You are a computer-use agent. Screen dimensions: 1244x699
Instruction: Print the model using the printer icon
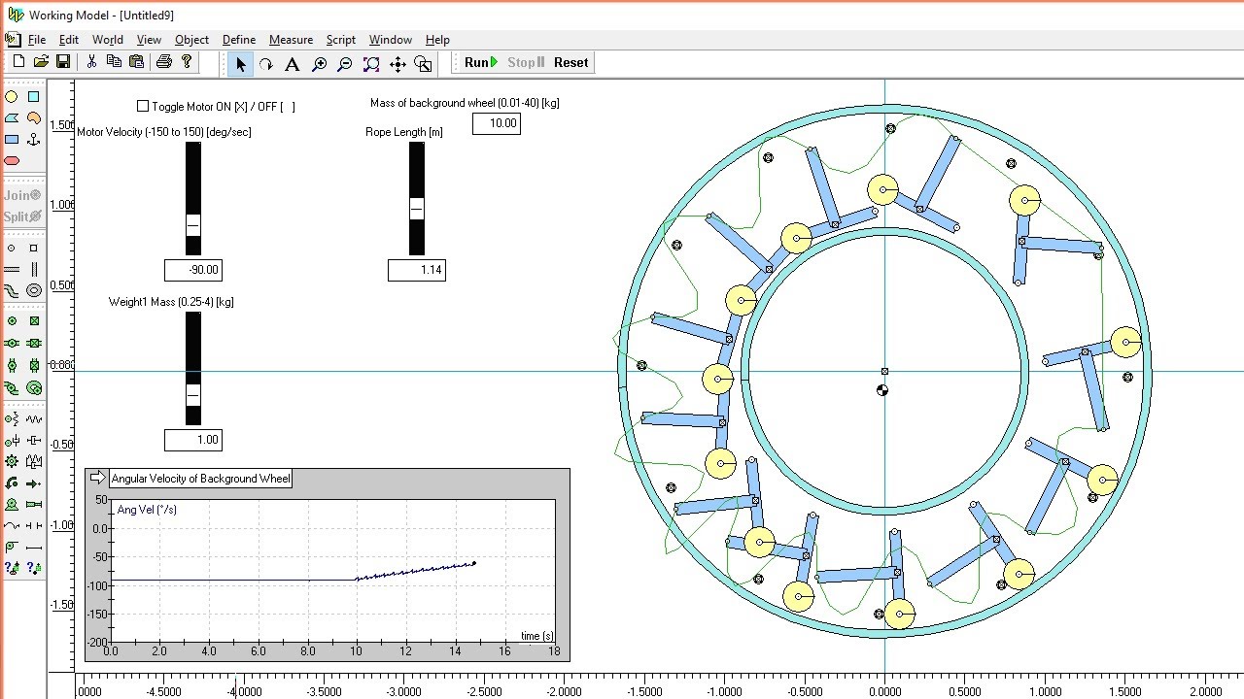click(x=163, y=62)
